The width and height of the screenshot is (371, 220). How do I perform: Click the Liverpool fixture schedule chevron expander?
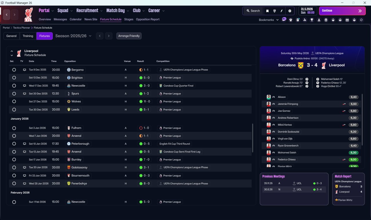pyautogui.click(x=12, y=53)
